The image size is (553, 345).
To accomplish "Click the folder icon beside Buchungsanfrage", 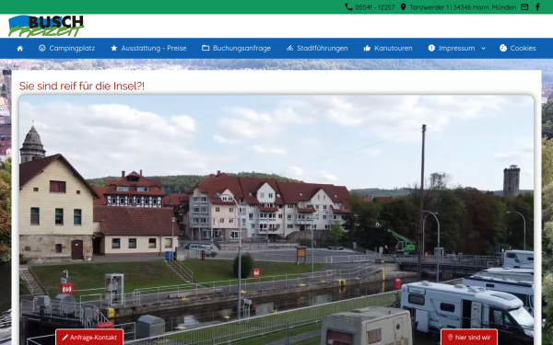I will click(x=206, y=48).
